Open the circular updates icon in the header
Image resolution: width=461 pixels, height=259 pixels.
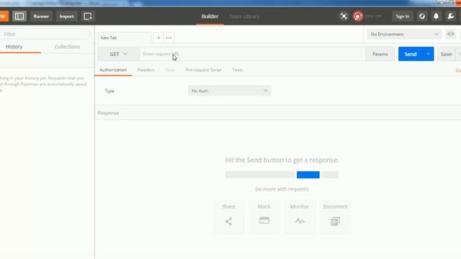tap(422, 16)
